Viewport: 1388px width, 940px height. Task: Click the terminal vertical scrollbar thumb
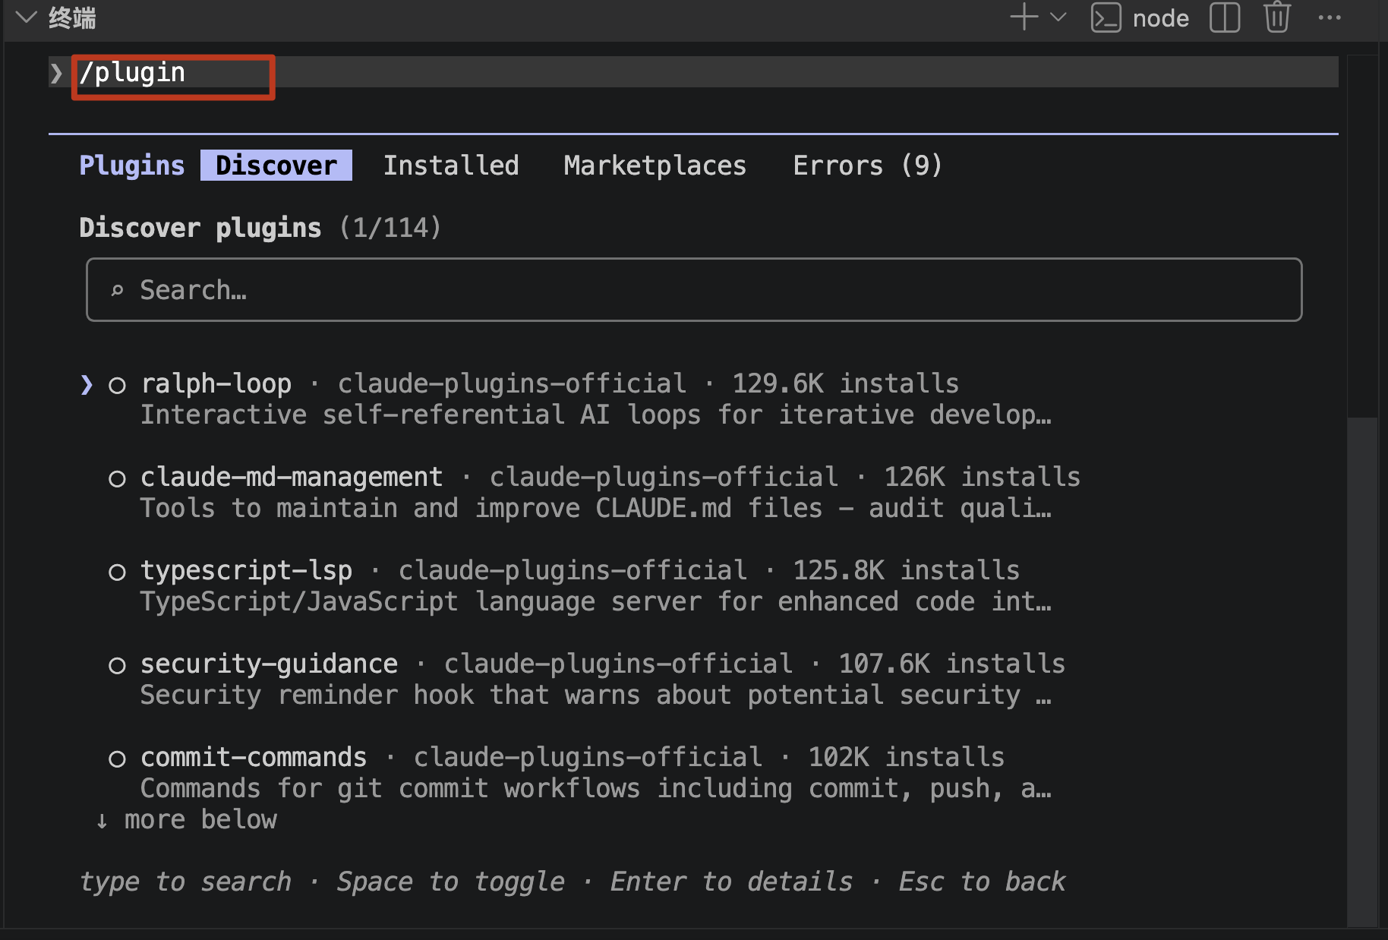coord(1362,671)
